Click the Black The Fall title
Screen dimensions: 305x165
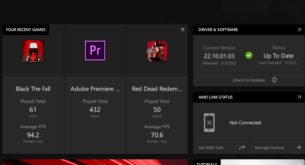pos(33,89)
